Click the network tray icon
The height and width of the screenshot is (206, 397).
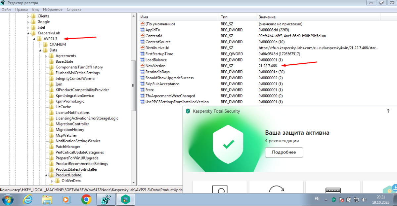coord(357,199)
